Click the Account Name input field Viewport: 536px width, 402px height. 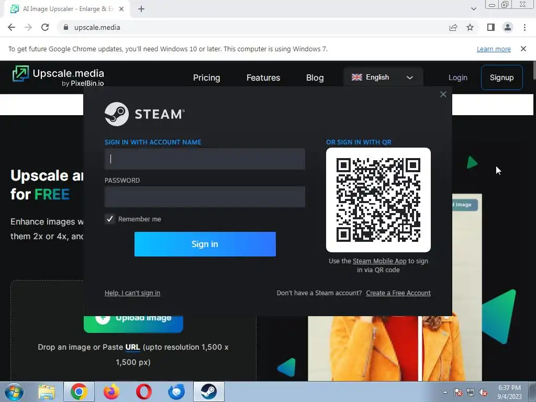click(205, 159)
